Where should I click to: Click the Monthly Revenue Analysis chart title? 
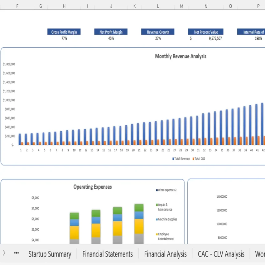pos(181,56)
